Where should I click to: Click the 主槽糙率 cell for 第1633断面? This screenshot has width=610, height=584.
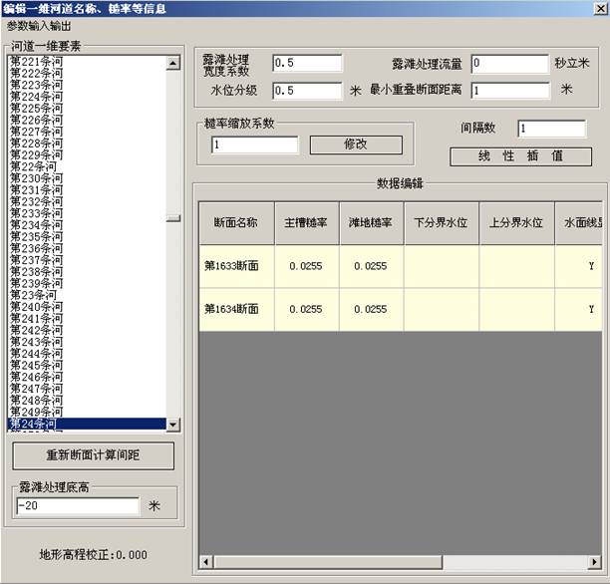[x=304, y=267]
